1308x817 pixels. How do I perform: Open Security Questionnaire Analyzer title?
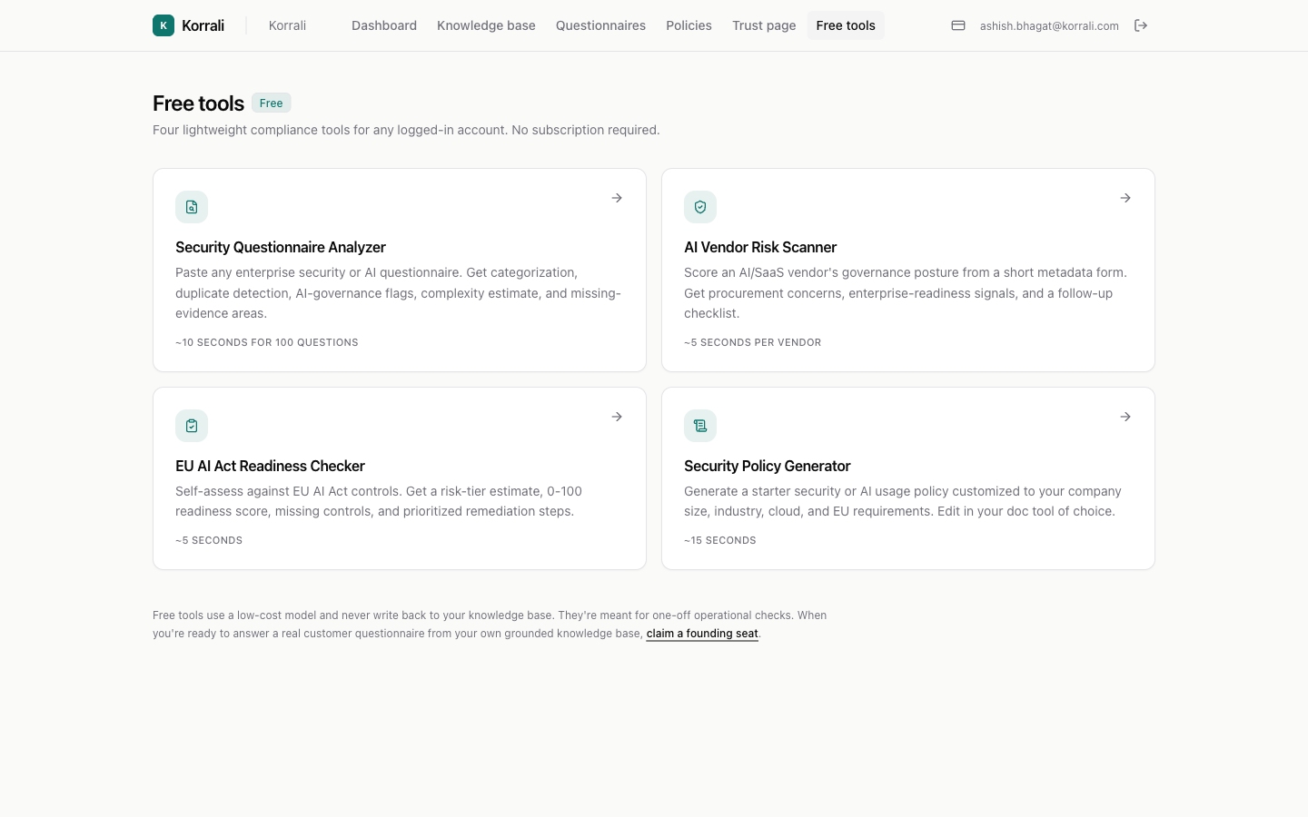click(281, 247)
